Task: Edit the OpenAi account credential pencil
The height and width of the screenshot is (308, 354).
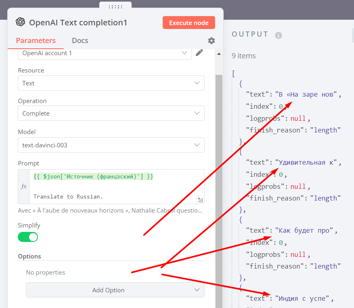Action: click(x=199, y=53)
